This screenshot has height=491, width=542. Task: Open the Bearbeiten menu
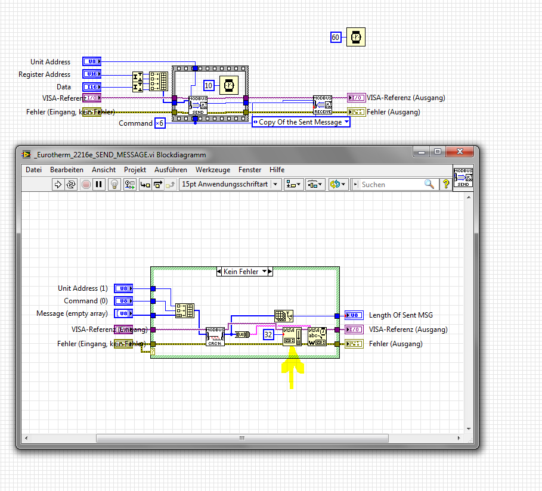67,170
